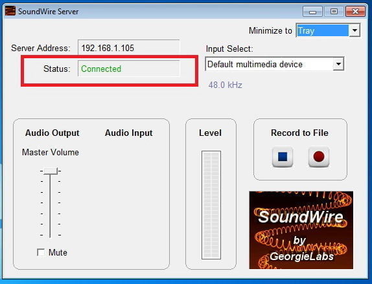
Task: Minimize the SoundWire Server window
Action: click(312, 12)
